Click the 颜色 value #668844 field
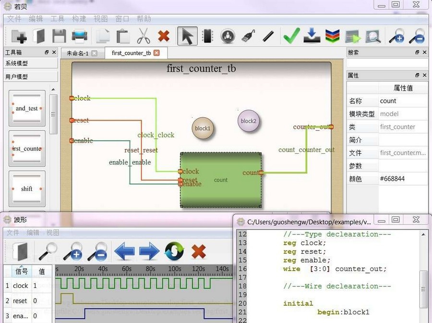432x323 pixels. [x=402, y=179]
